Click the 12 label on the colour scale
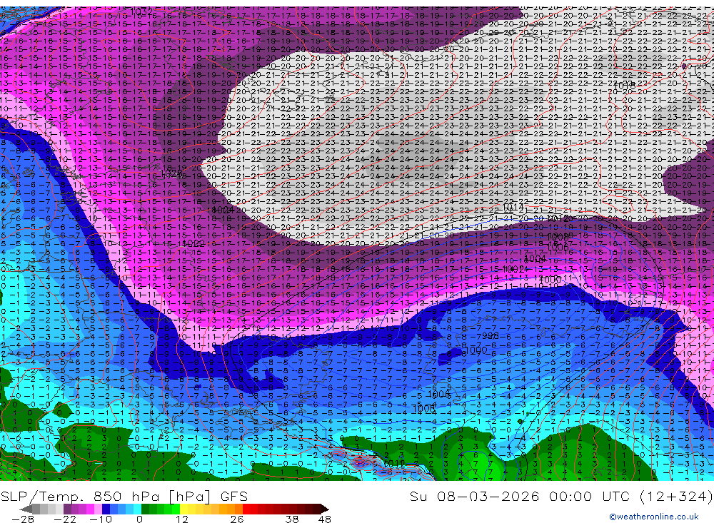 pos(181,519)
